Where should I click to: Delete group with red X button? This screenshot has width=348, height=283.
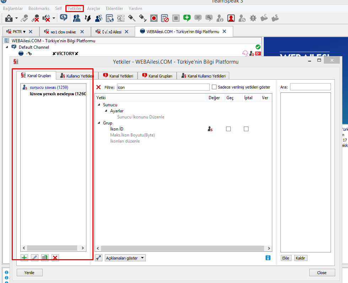[55, 258]
